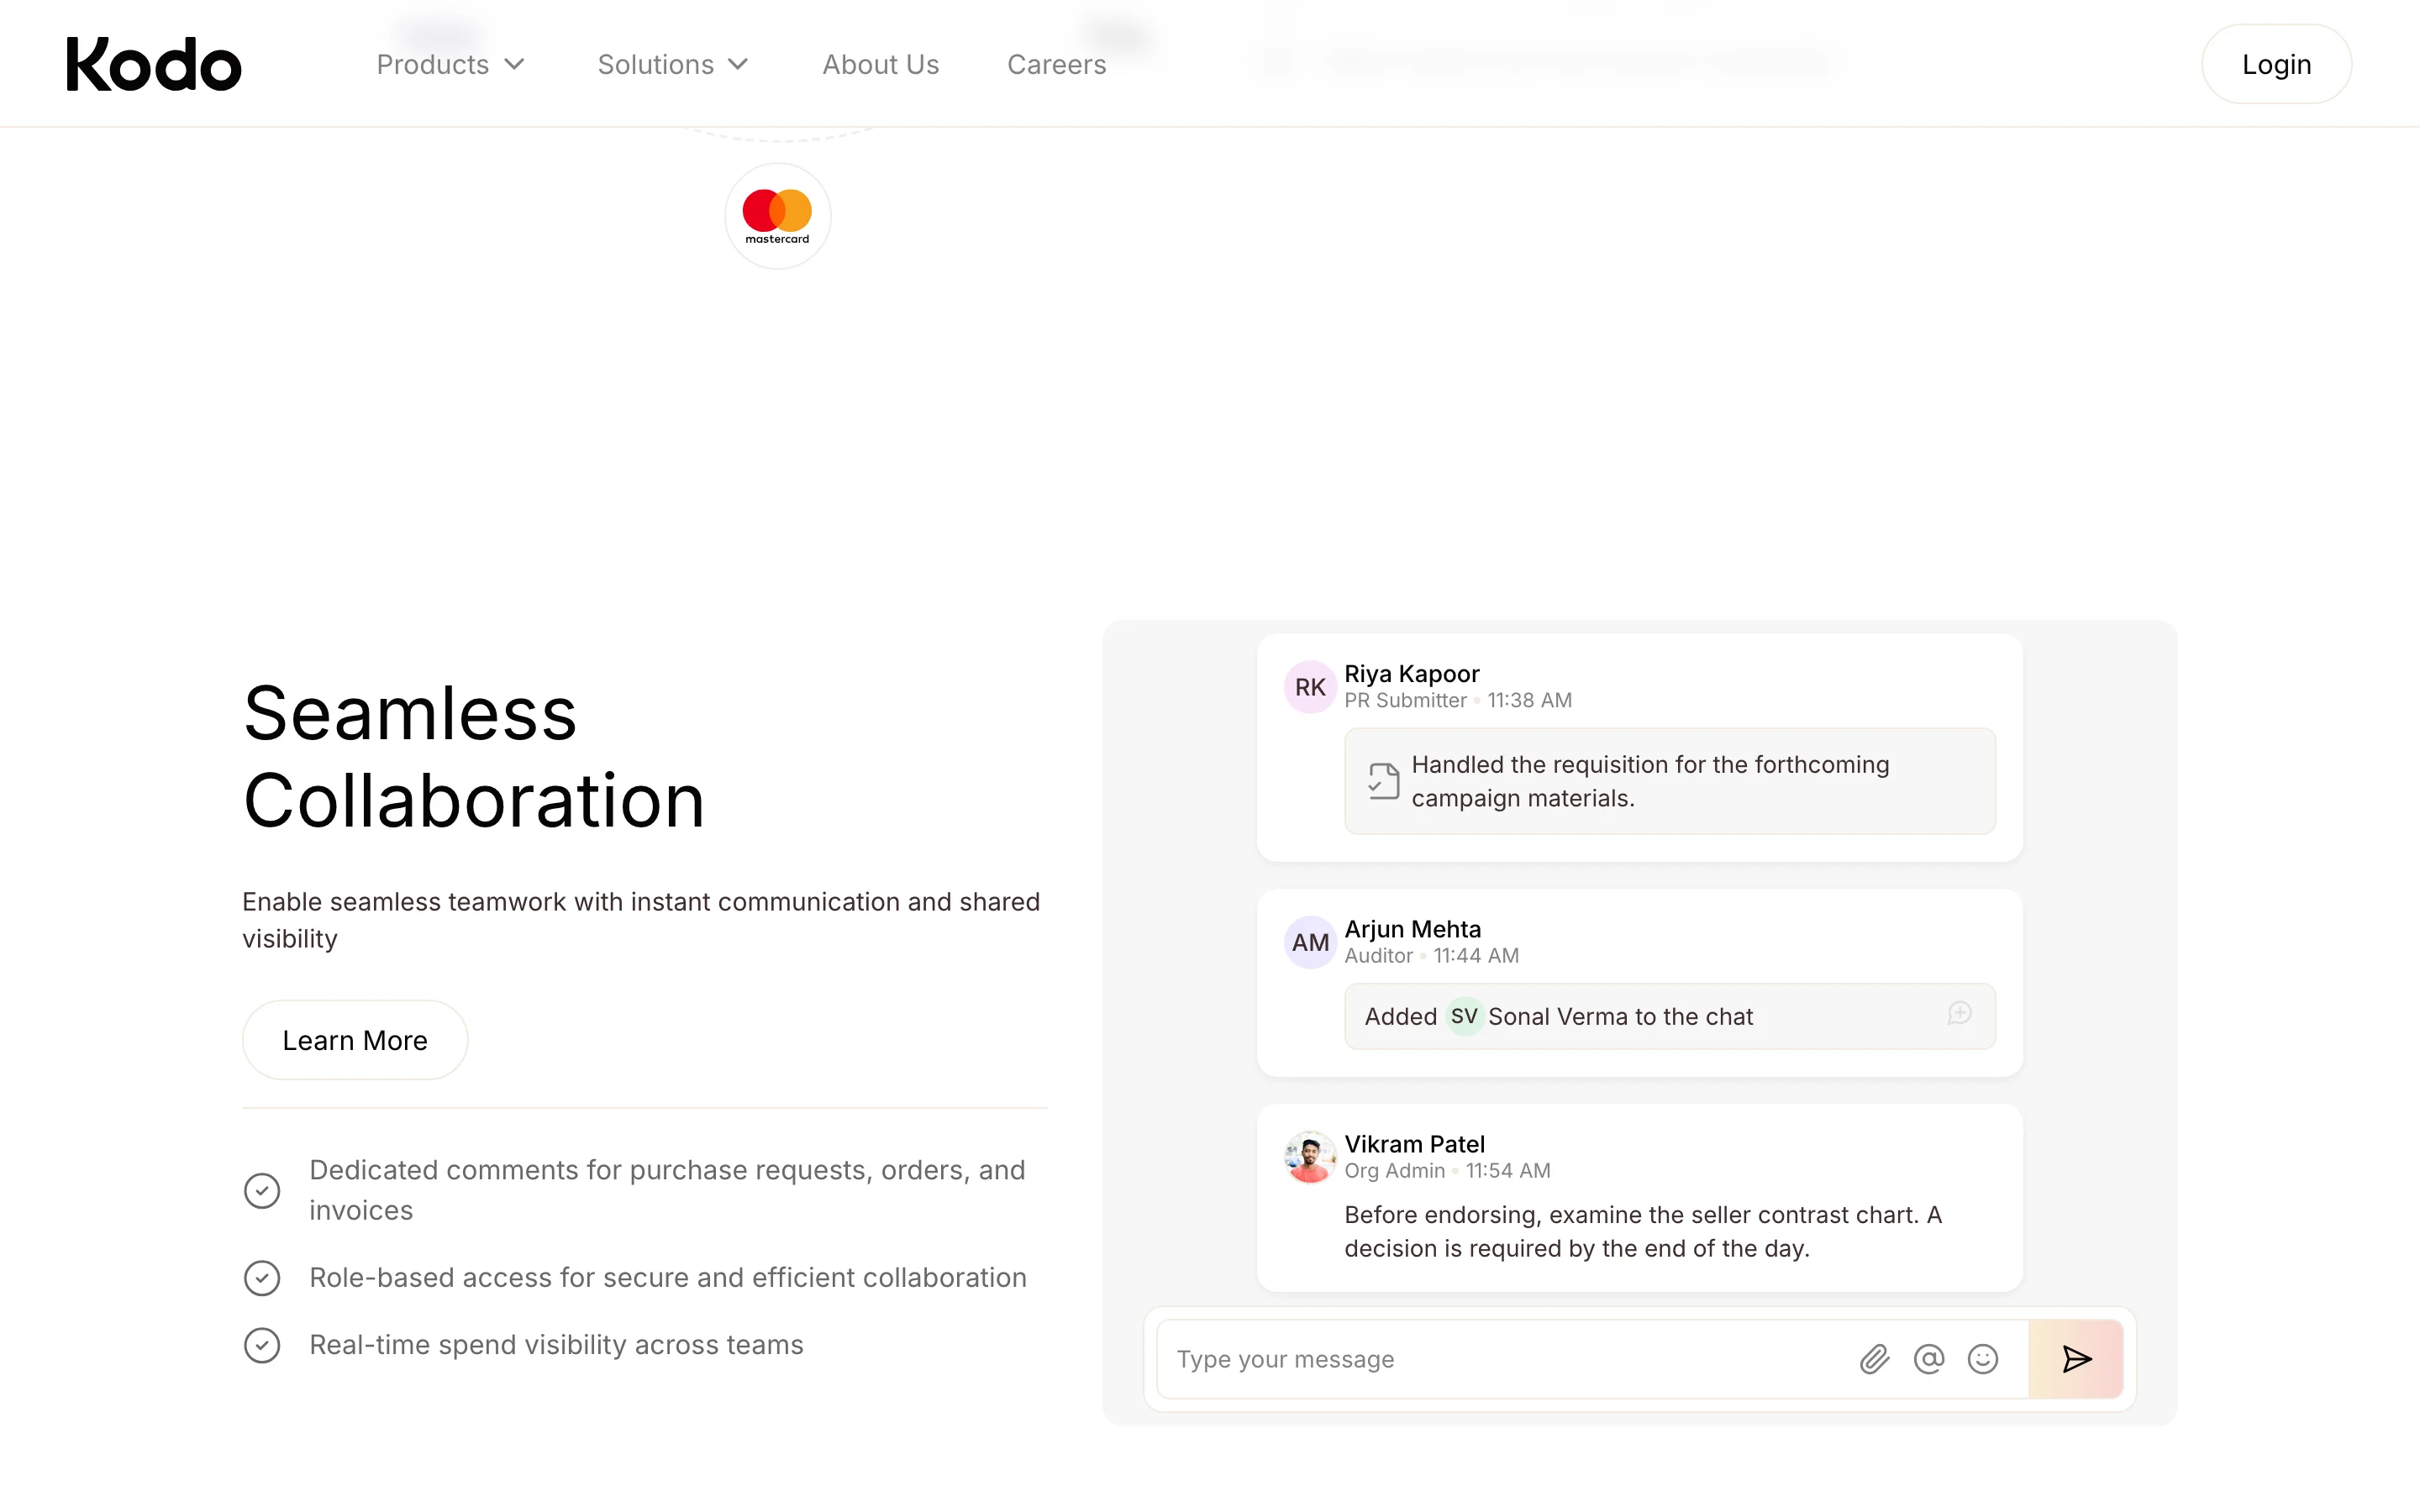Click "Handled the requisition" message text
The height and width of the screenshot is (1512, 2420).
pos(1650,781)
